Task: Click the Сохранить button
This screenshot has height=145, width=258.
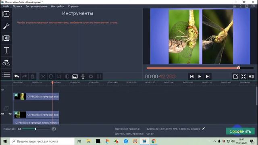Action: tap(240, 131)
